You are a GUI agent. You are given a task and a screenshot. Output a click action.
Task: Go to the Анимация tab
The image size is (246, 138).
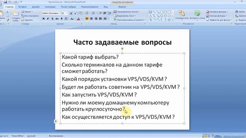50,7
